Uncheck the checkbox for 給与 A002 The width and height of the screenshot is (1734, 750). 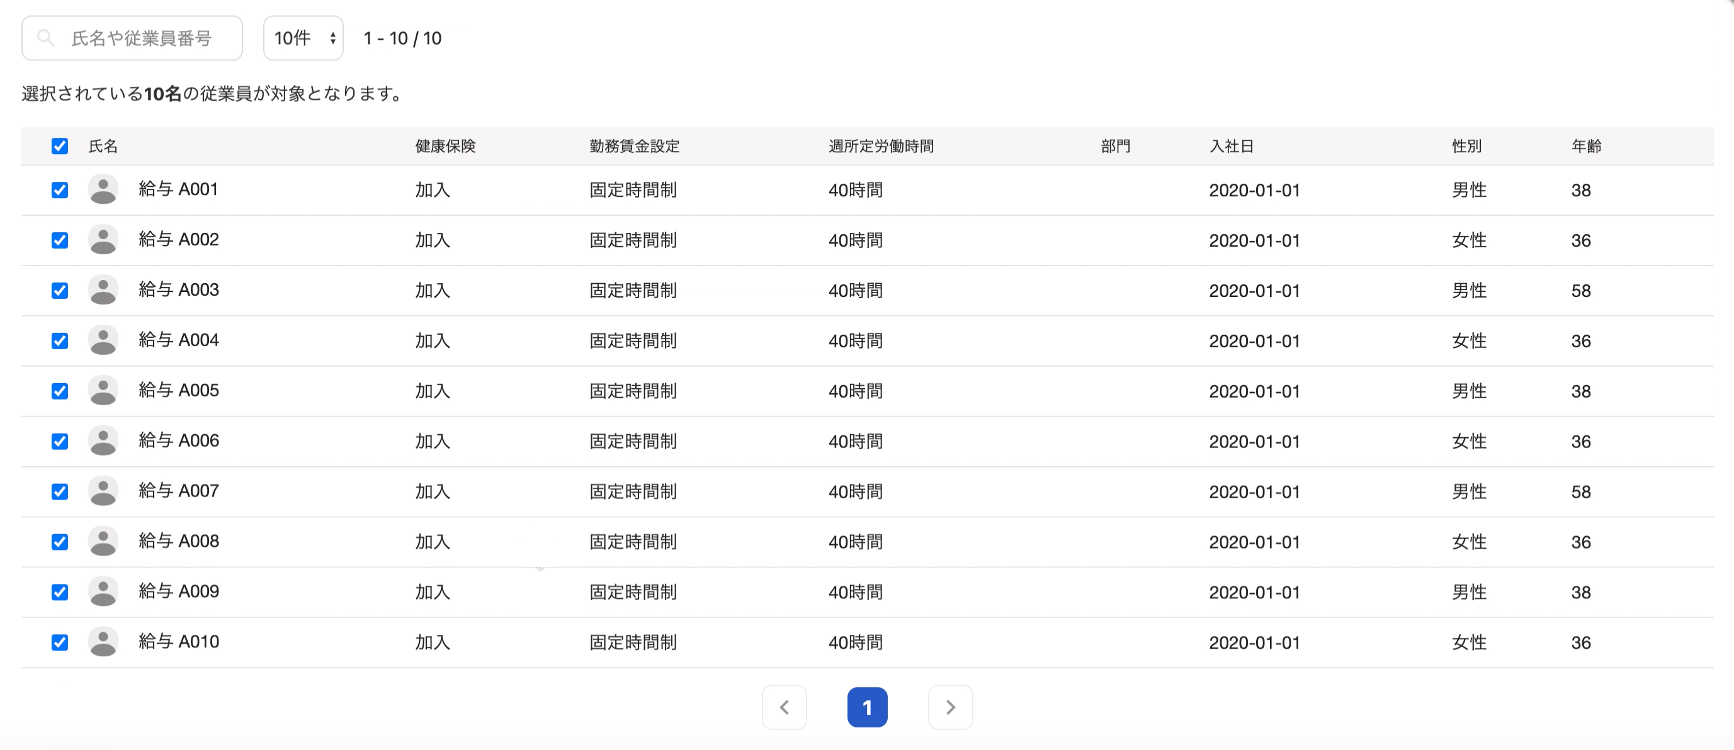coord(60,240)
